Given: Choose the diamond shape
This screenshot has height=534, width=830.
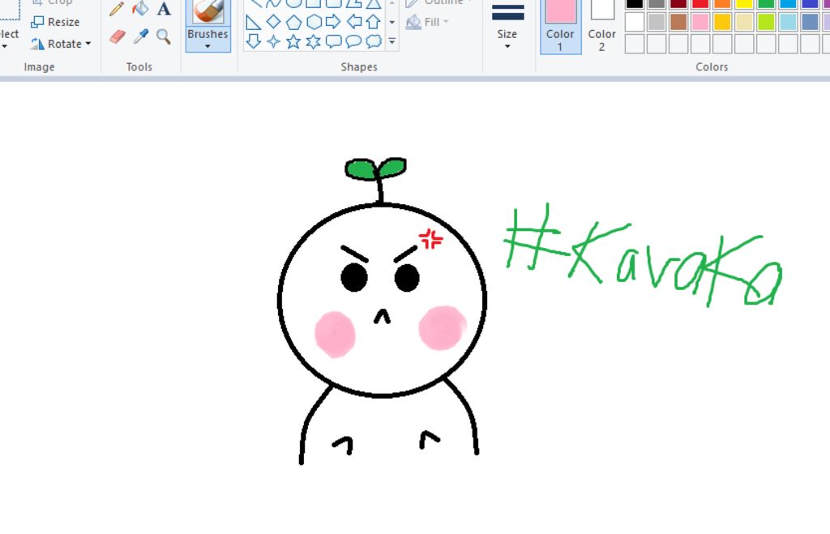Looking at the screenshot, I should coord(274,22).
